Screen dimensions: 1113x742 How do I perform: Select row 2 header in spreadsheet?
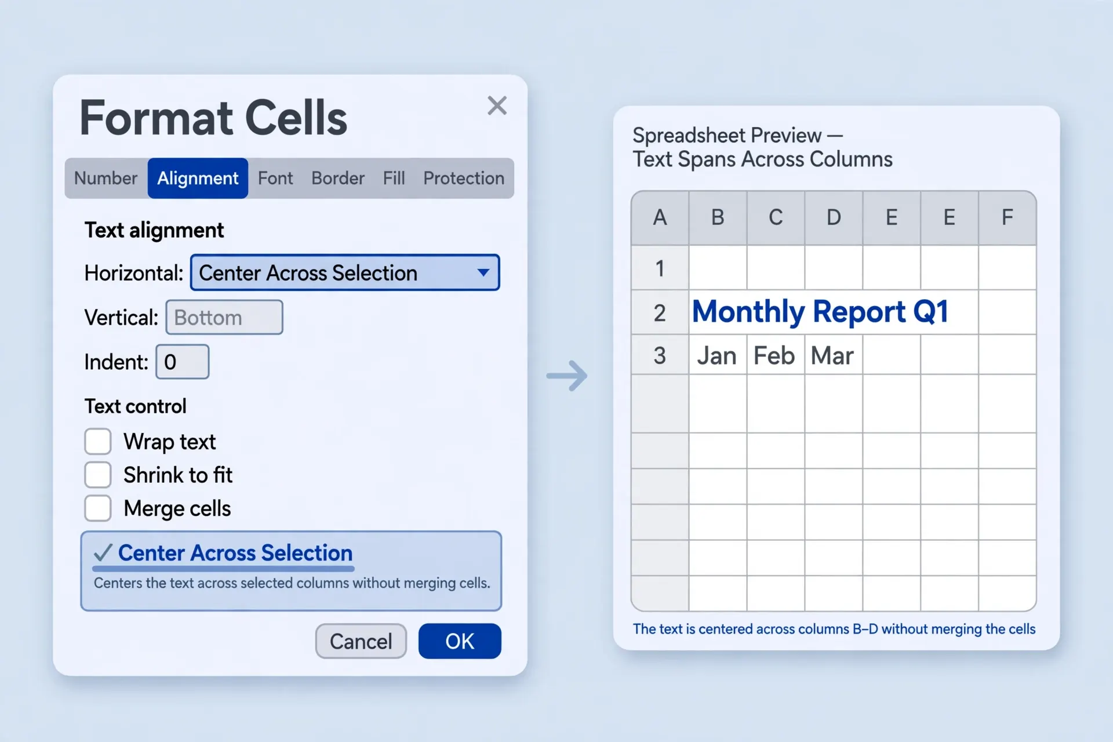(x=660, y=312)
